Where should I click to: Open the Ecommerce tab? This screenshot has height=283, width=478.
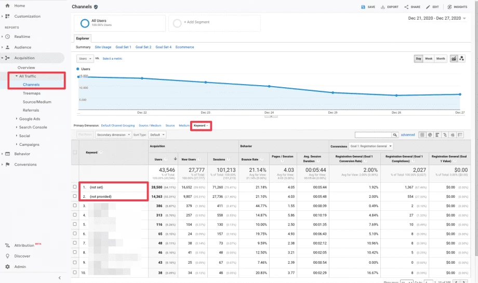(x=184, y=47)
